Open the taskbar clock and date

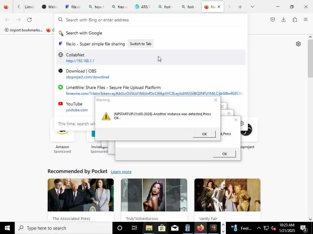[287, 228]
